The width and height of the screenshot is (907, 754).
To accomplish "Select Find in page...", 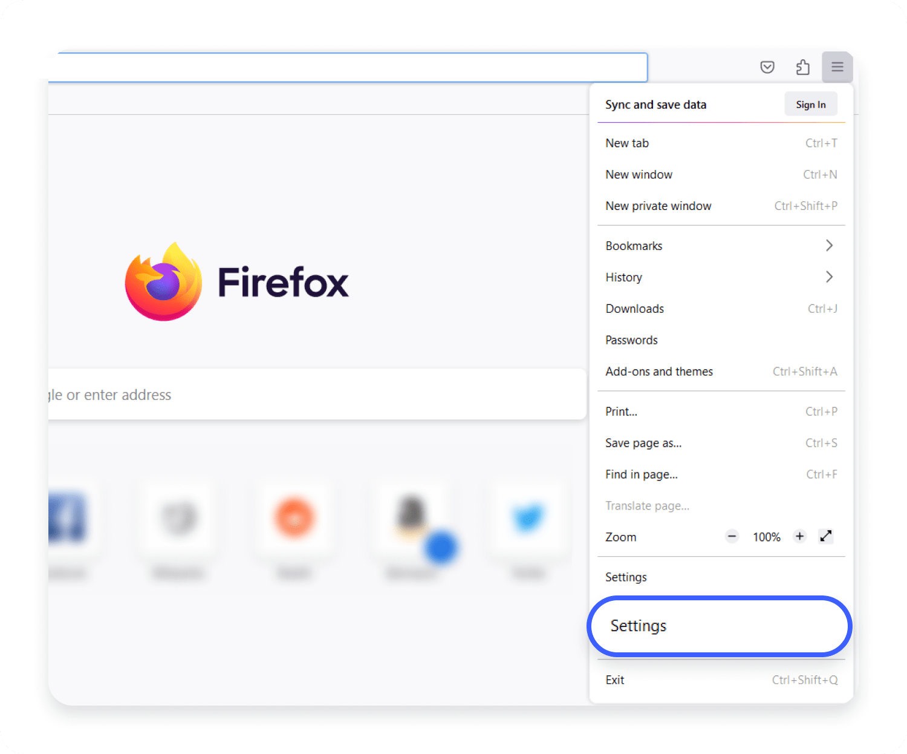I will pos(721,474).
